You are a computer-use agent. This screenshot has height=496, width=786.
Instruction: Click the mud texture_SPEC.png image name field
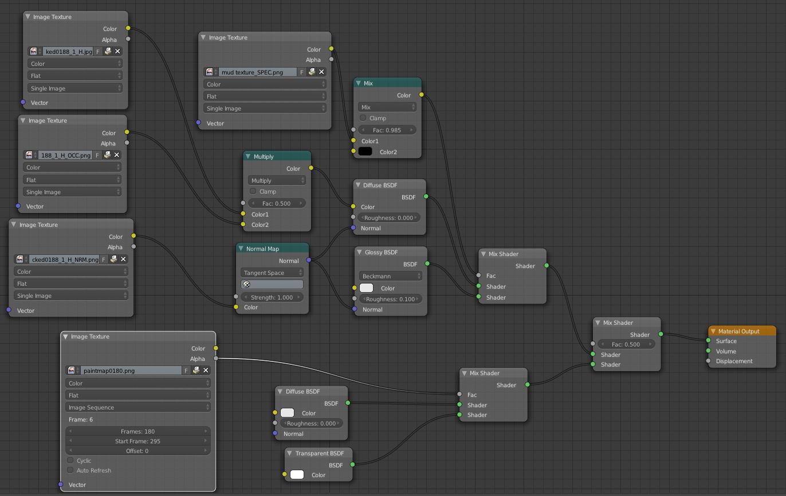[x=258, y=72]
